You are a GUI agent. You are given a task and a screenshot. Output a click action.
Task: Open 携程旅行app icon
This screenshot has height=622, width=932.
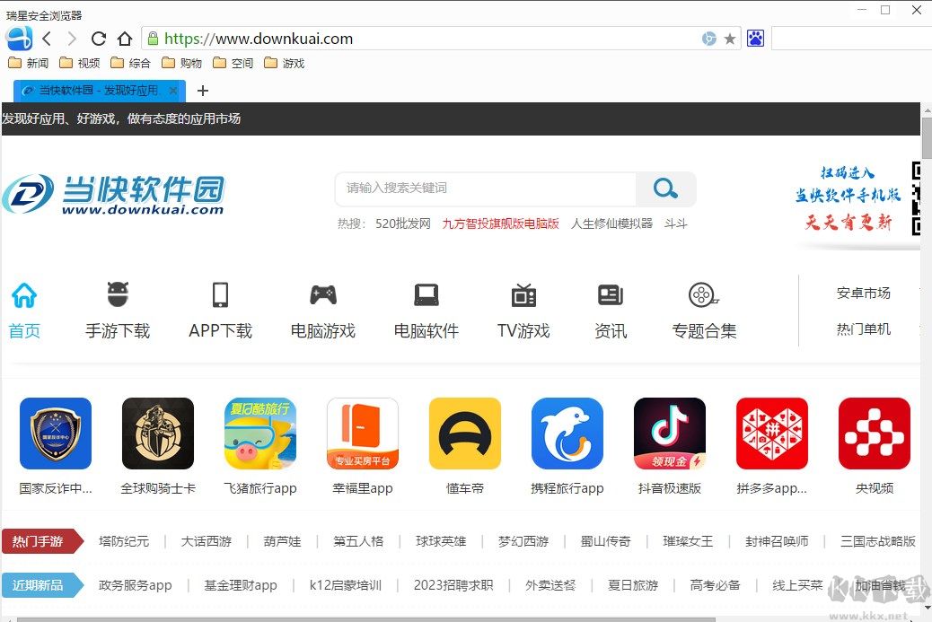567,434
